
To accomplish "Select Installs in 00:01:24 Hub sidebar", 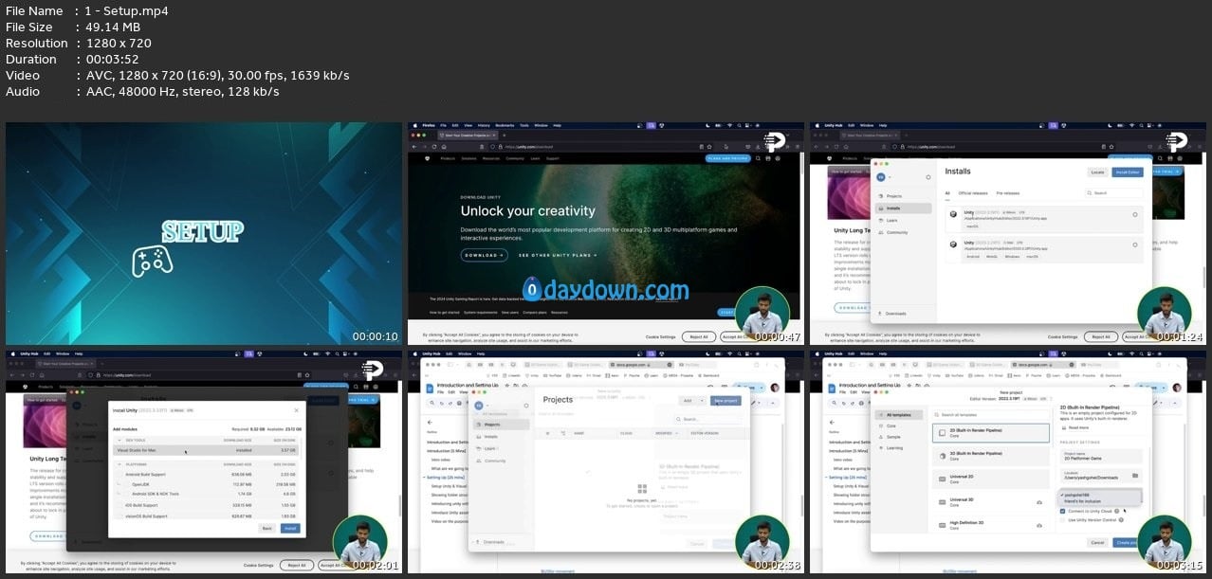I will 903,208.
